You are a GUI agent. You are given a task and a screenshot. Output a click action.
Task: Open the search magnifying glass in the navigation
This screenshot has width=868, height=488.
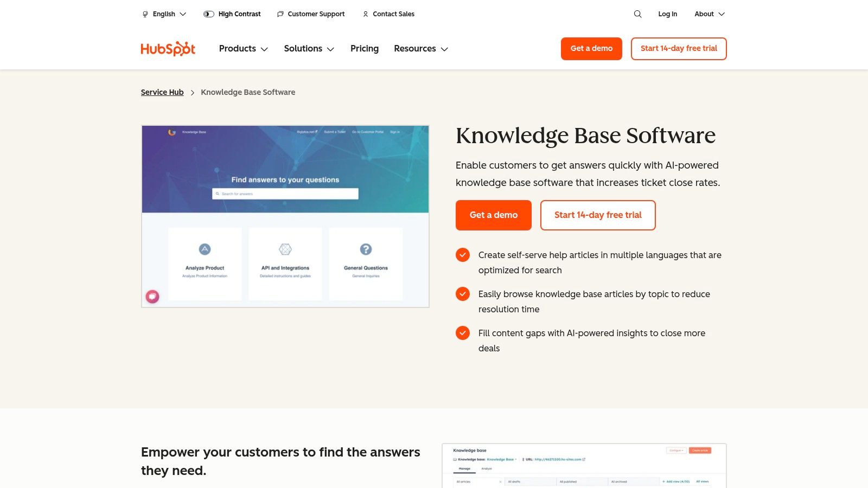click(637, 14)
